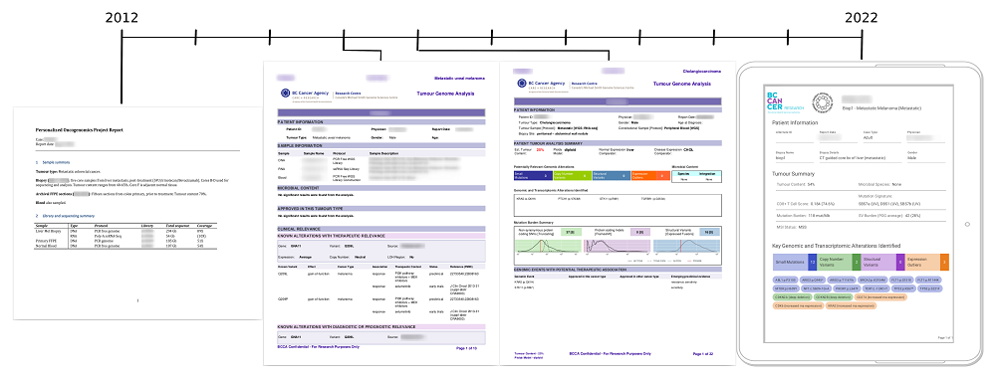The height and width of the screenshot is (379, 996).
Task: Click 'Tumour Content: 54%' on tablet
Action: [796, 184]
